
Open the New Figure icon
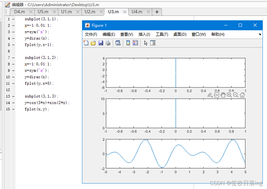(86, 43)
